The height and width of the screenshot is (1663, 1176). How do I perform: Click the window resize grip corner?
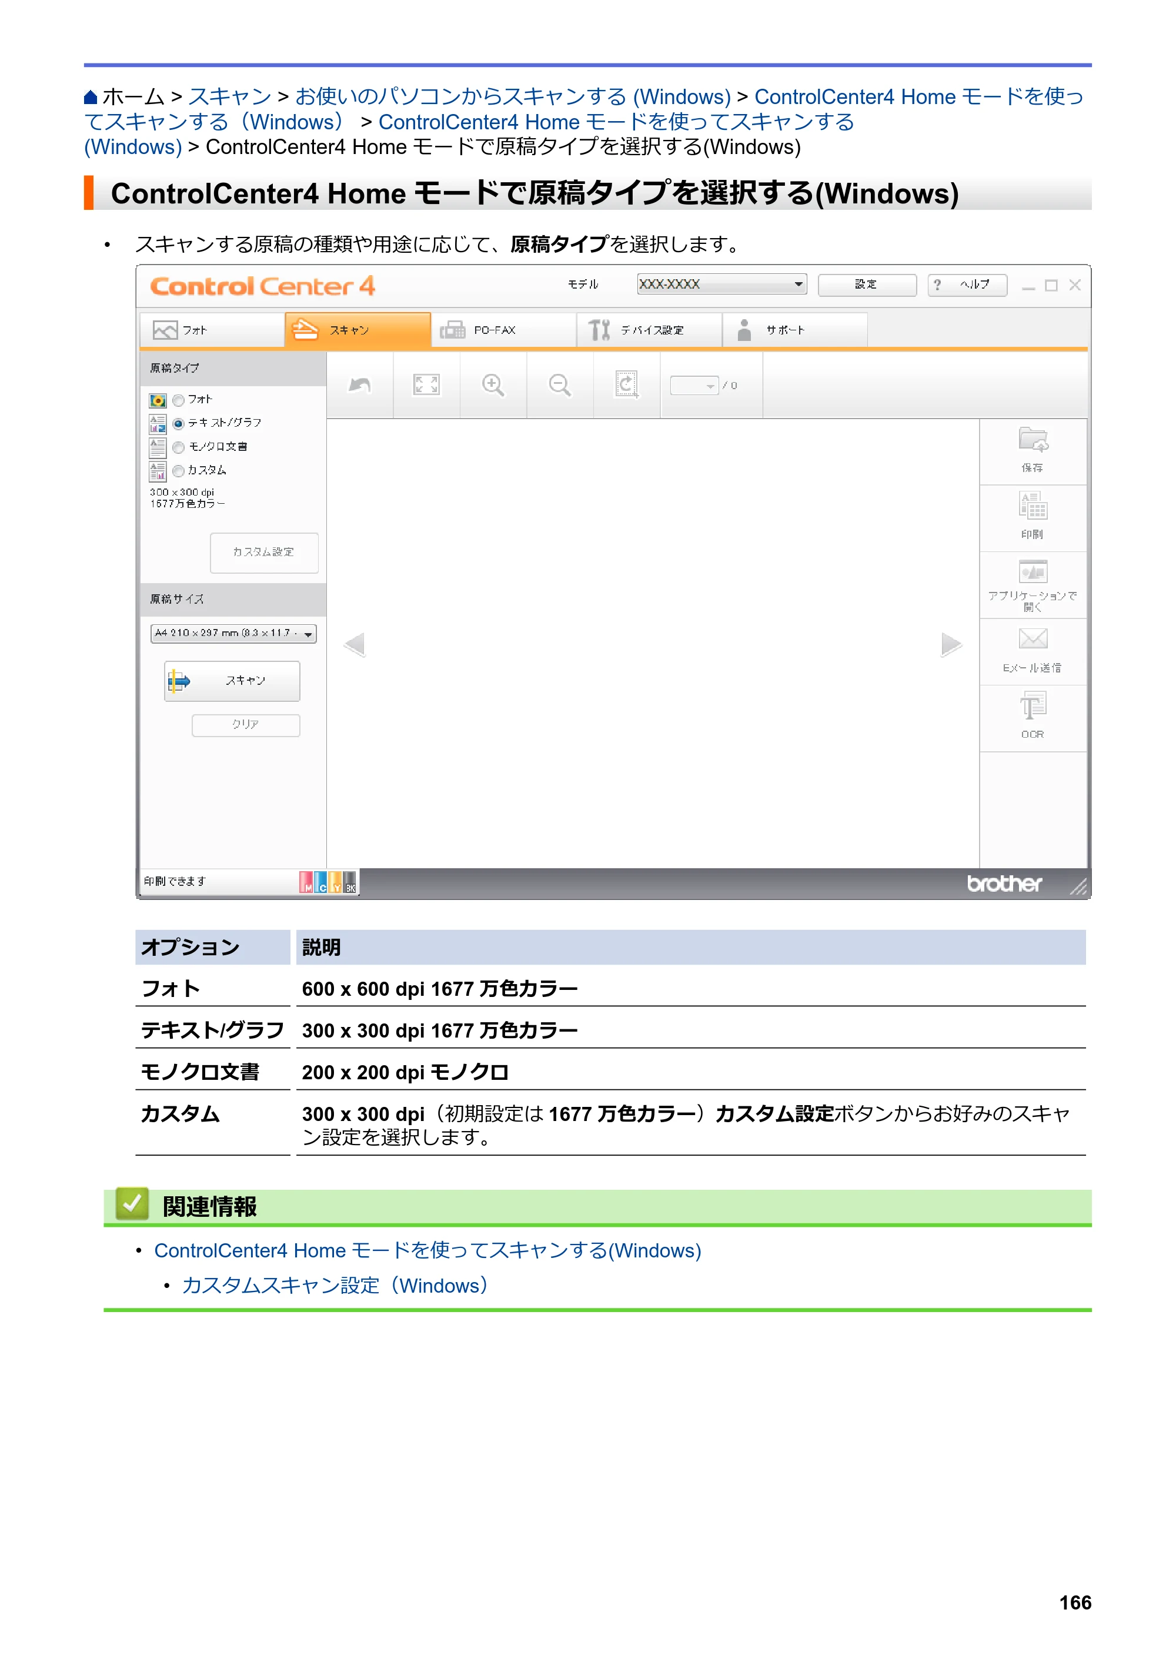[1078, 886]
